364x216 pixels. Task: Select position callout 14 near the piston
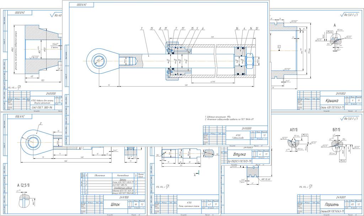point(251,28)
